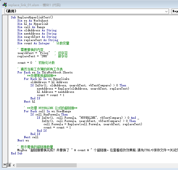The image size is (178, 170).
Task: Click the line searchText = "Files"
Action: 34,53
